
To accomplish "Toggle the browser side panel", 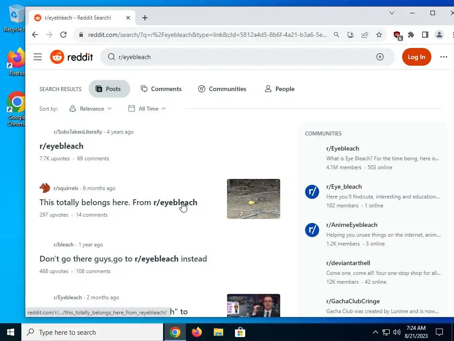I will click(x=425, y=35).
